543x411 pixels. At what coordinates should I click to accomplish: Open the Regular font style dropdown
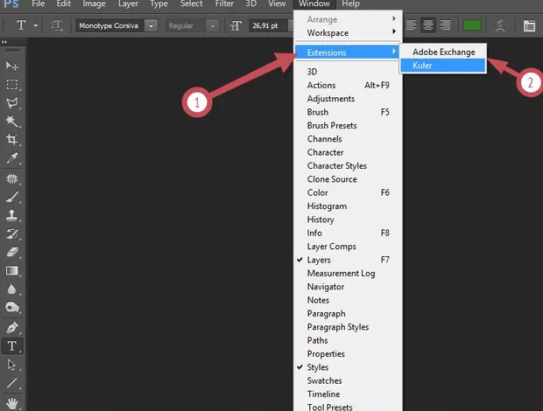pos(213,25)
